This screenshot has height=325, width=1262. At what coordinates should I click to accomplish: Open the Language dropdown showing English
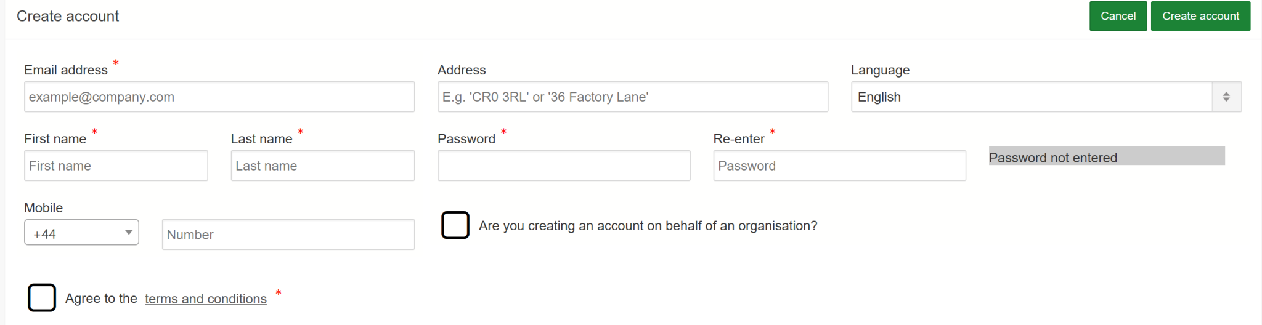point(1032,97)
